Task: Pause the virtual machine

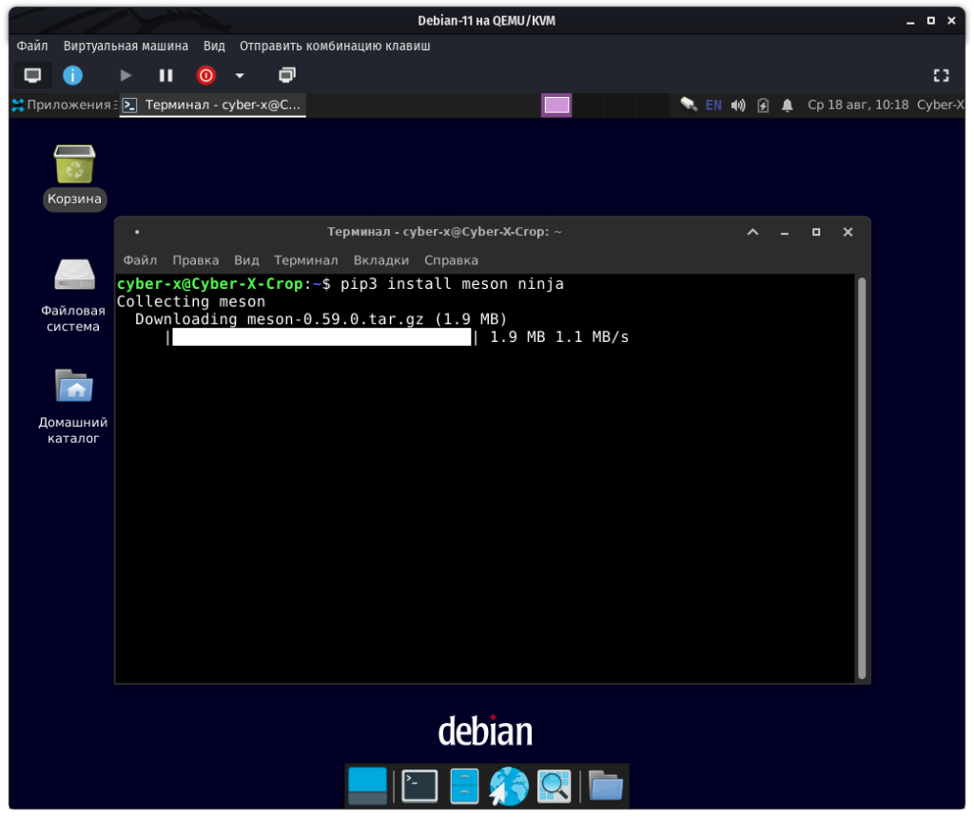Action: coord(166,75)
